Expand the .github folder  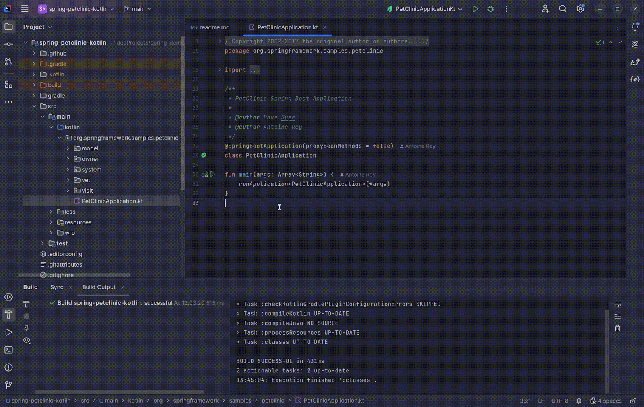pyautogui.click(x=34, y=53)
